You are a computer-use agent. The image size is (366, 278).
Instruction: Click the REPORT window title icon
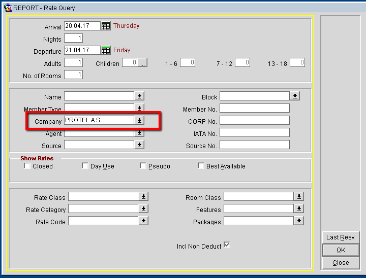(8, 8)
